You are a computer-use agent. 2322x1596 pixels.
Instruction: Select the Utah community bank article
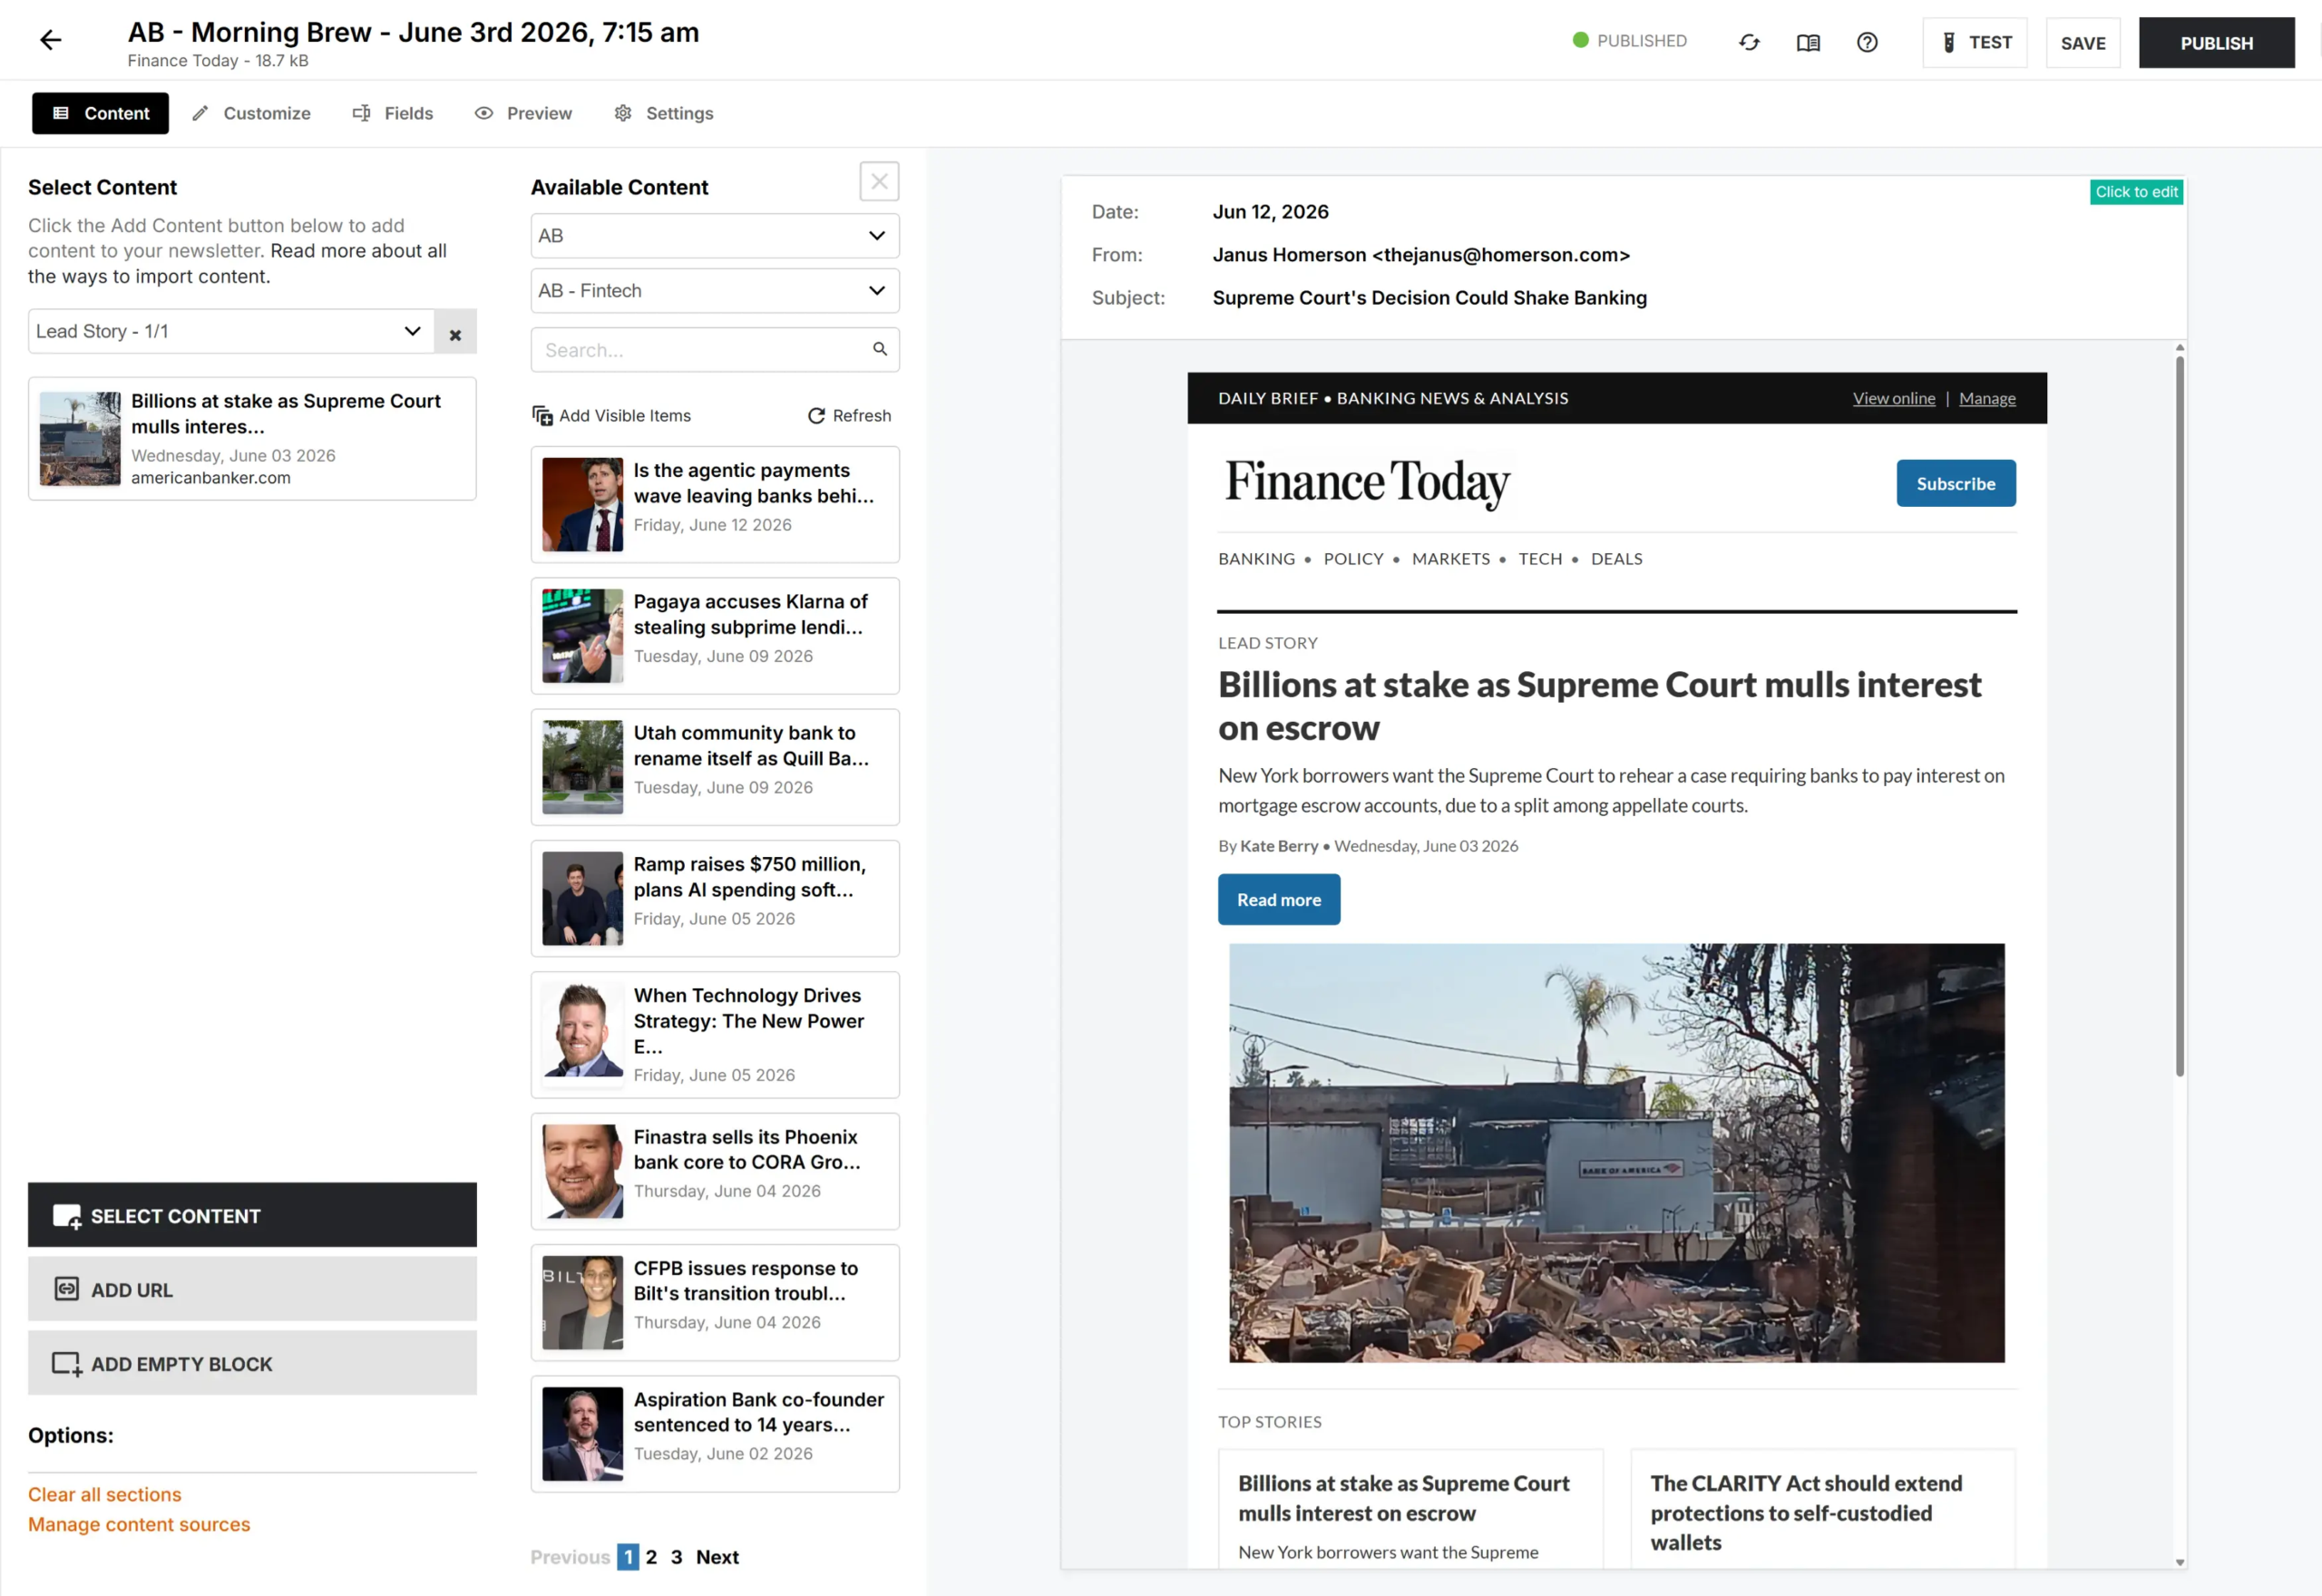(715, 767)
